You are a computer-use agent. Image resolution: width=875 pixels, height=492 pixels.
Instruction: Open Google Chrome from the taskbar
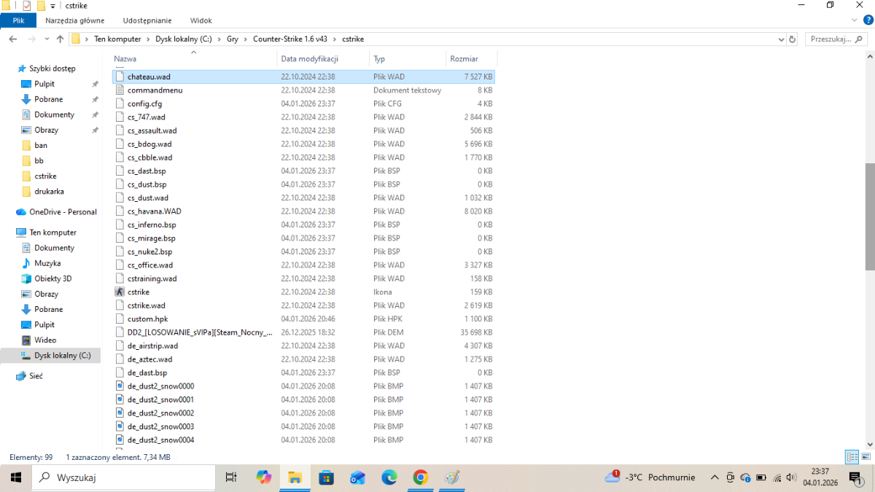pyautogui.click(x=420, y=477)
